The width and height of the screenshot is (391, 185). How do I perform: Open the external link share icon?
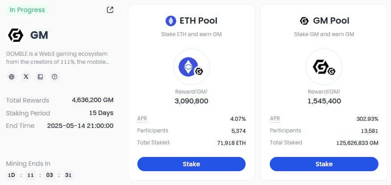110,10
